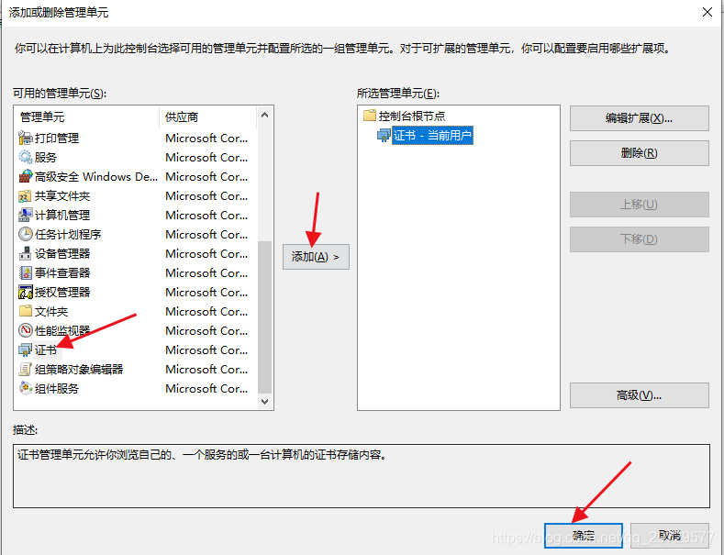Screen dimensions: 724x555
Task: Click the snap-in list scrollbar thumb
Action: pos(264,316)
